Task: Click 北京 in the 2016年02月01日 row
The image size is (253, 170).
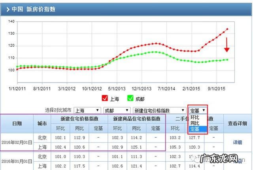Action: 42,138
